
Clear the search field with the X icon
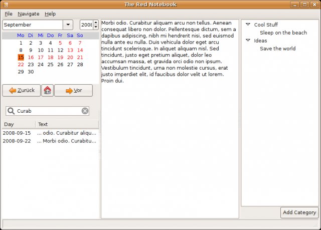pos(85,111)
